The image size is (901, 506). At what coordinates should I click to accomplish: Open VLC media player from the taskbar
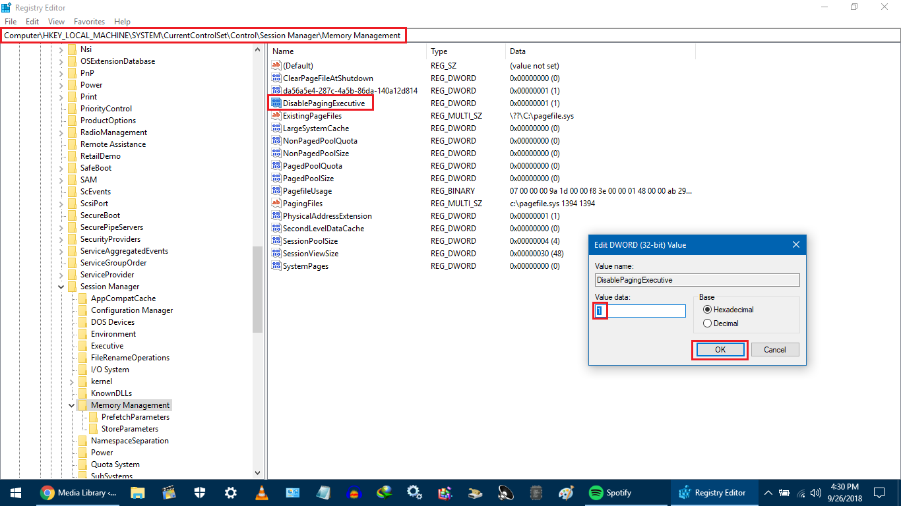point(261,493)
